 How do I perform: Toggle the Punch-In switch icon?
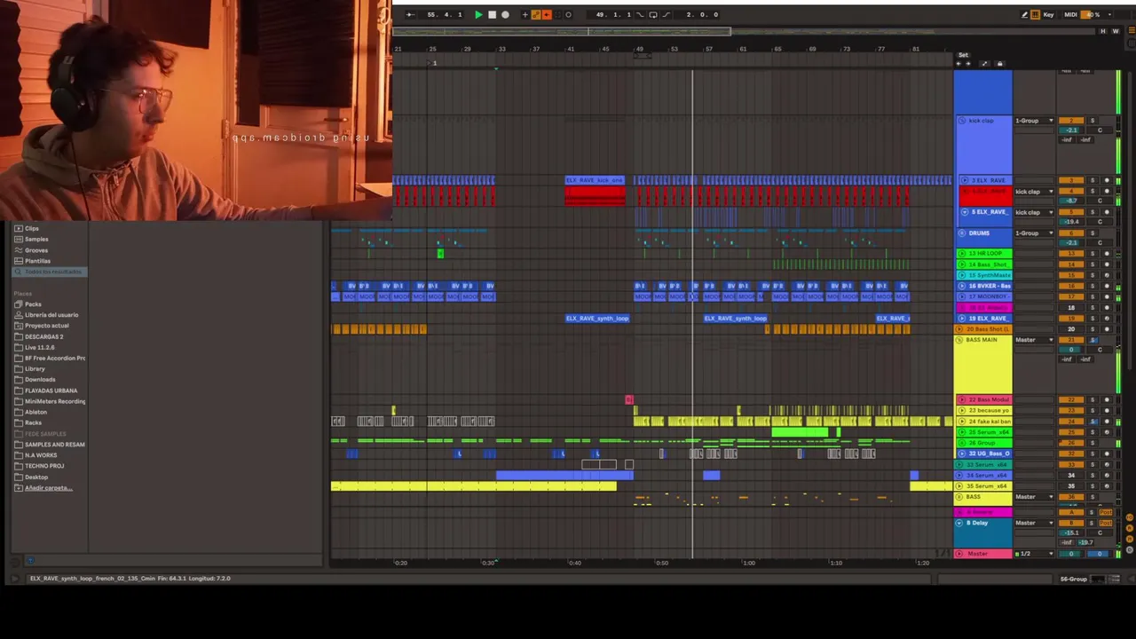[642, 14]
